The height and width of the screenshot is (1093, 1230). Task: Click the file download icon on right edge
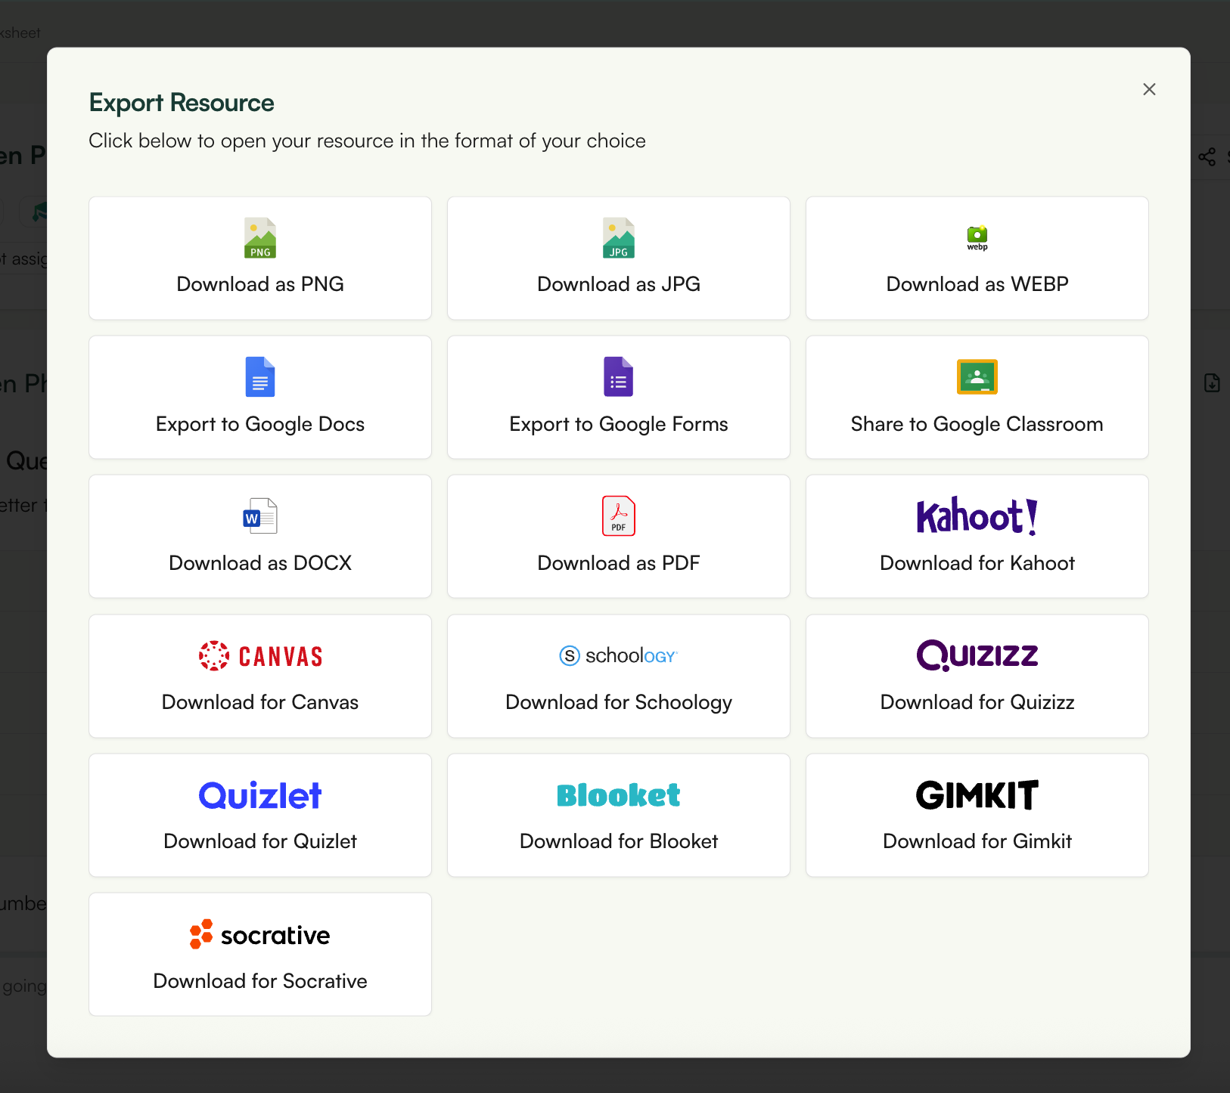(1213, 383)
